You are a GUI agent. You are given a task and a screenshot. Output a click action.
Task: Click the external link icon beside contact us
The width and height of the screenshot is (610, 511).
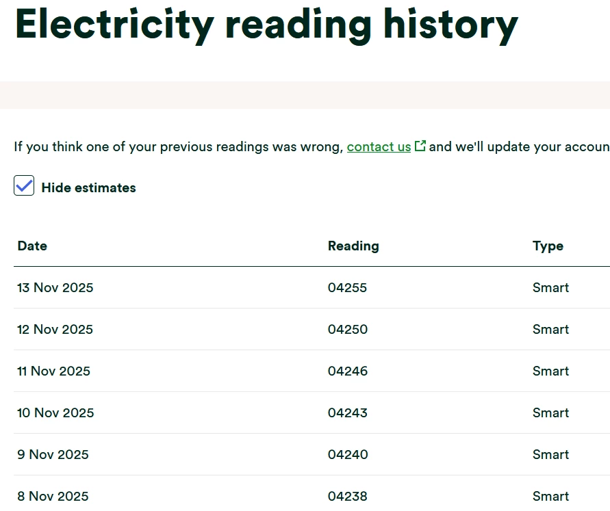(420, 146)
